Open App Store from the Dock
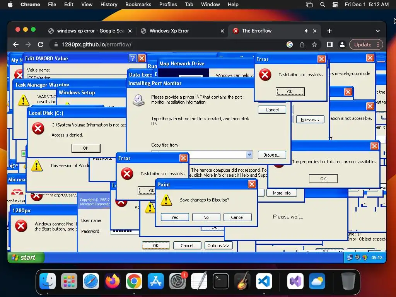Image resolution: width=396 pixels, height=297 pixels. tap(156, 281)
